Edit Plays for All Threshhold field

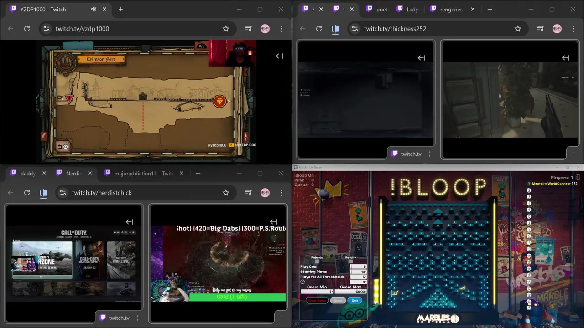tap(358, 277)
